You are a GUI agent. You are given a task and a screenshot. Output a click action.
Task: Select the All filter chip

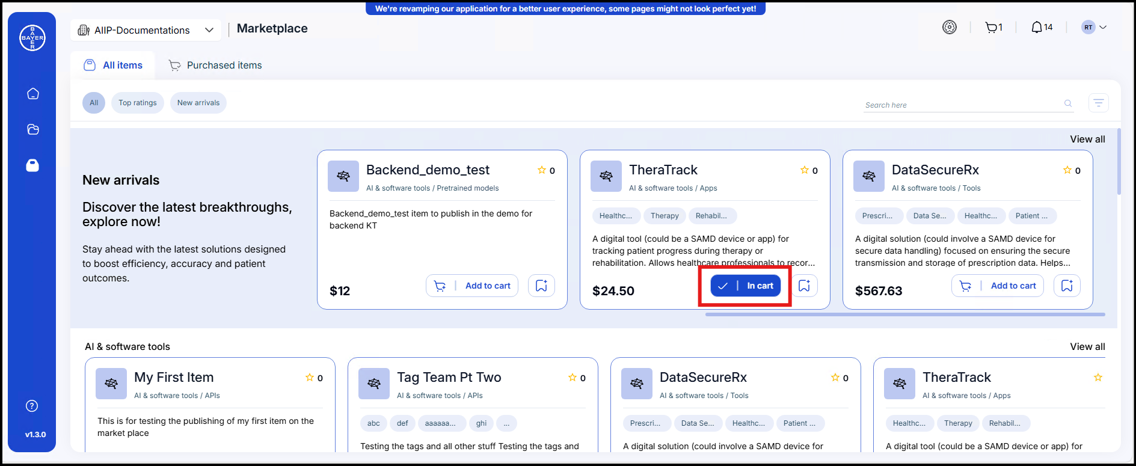pyautogui.click(x=94, y=103)
